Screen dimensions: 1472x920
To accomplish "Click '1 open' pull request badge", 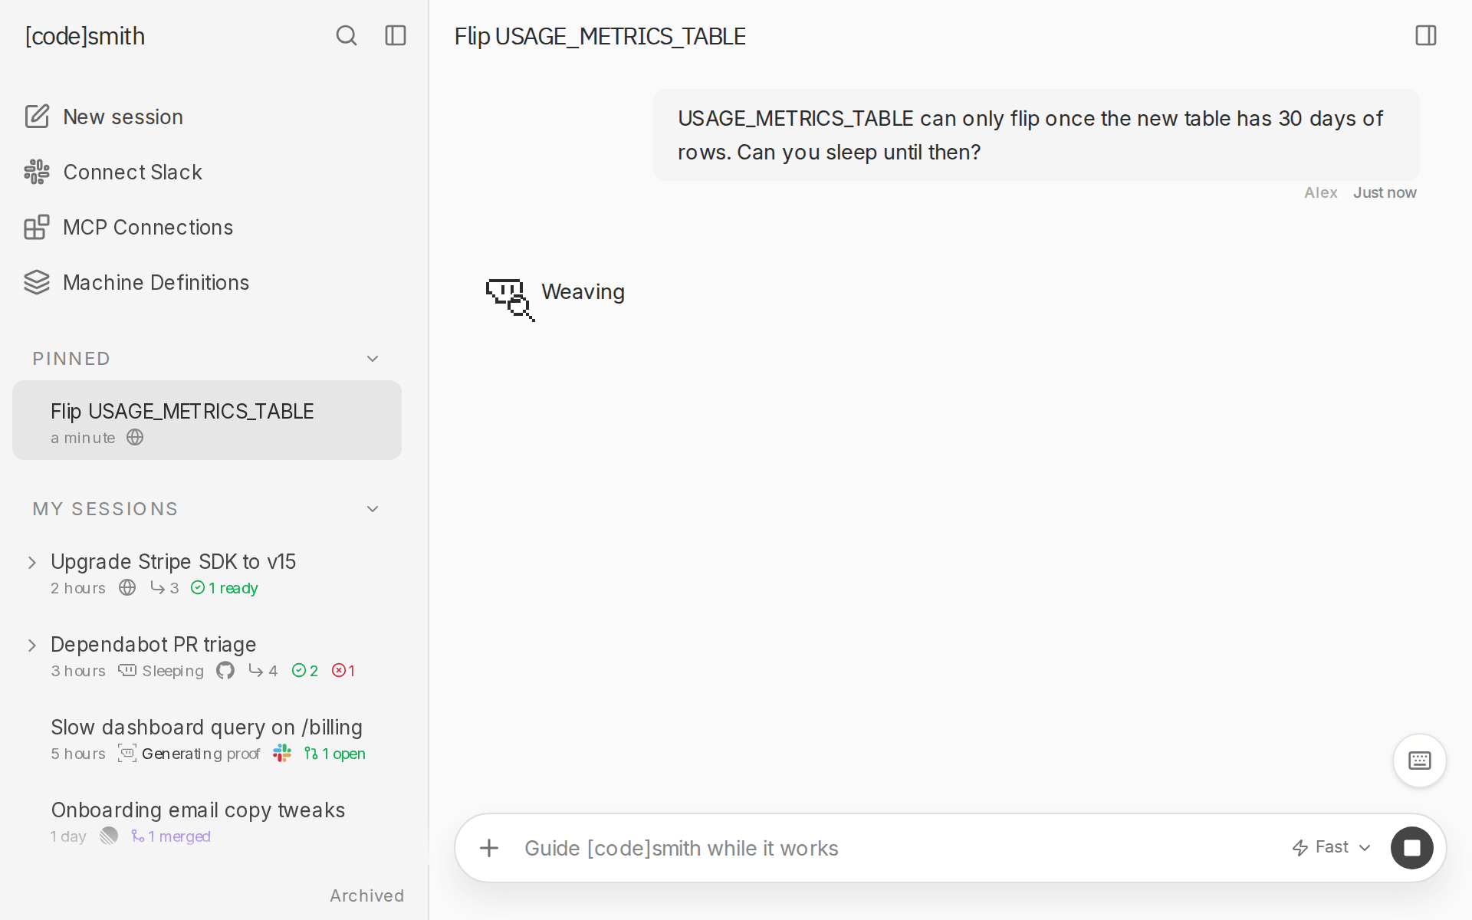I will pyautogui.click(x=335, y=754).
